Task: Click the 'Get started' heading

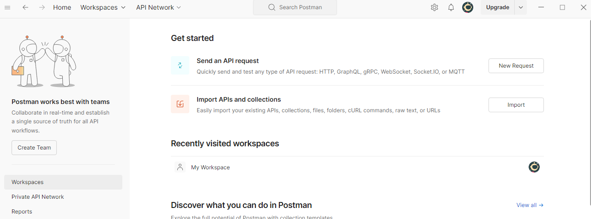Action: (192, 38)
